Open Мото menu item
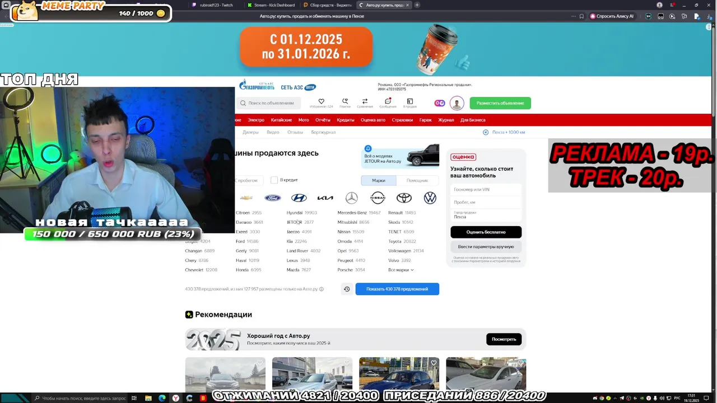The width and height of the screenshot is (717, 403). pos(304,120)
